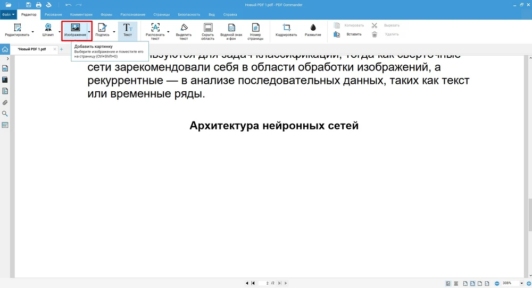This screenshot has height=288, width=532.
Task: Open the Файл menu
Action: pyautogui.click(x=8, y=14)
